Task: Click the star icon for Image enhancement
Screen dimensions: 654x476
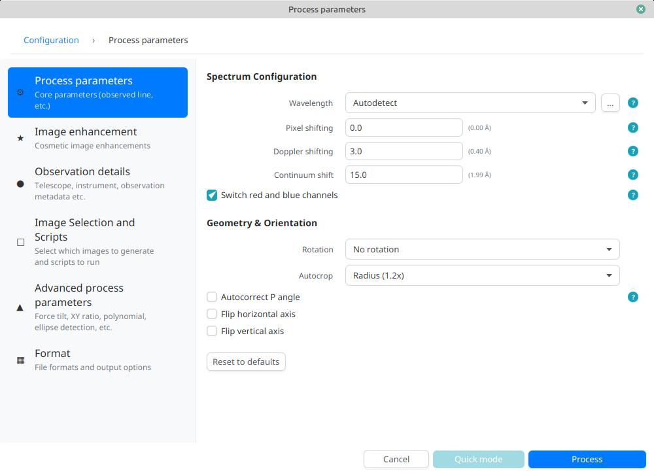Action: click(x=20, y=138)
